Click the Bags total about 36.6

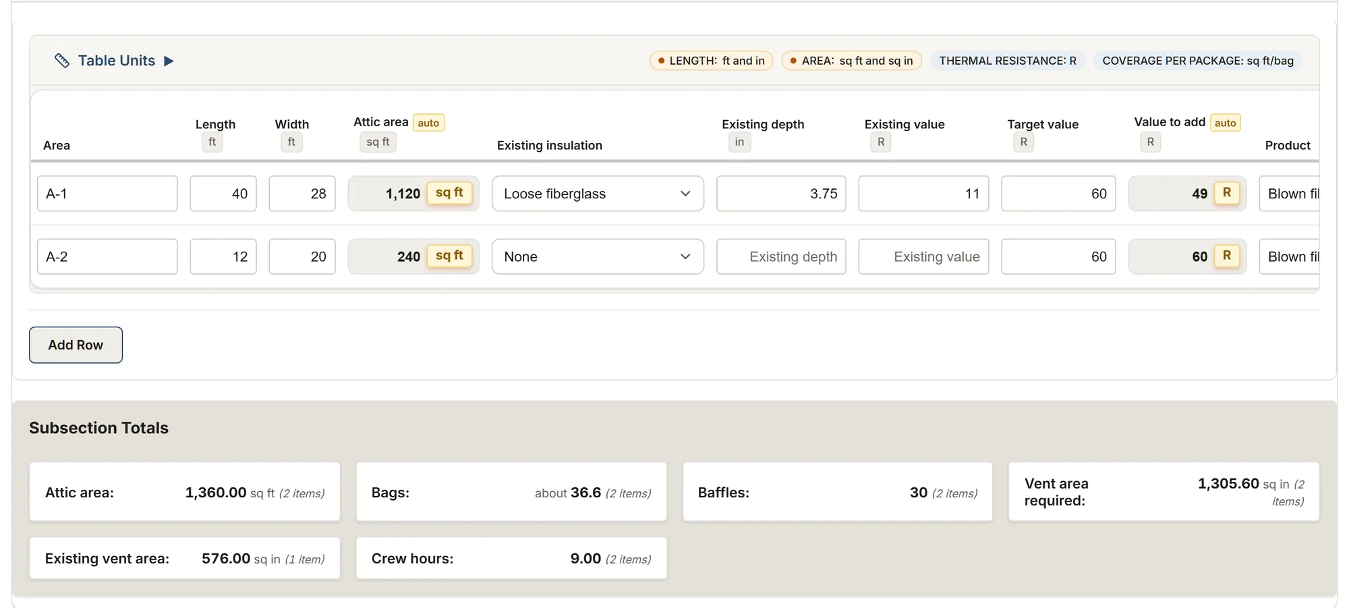click(511, 492)
